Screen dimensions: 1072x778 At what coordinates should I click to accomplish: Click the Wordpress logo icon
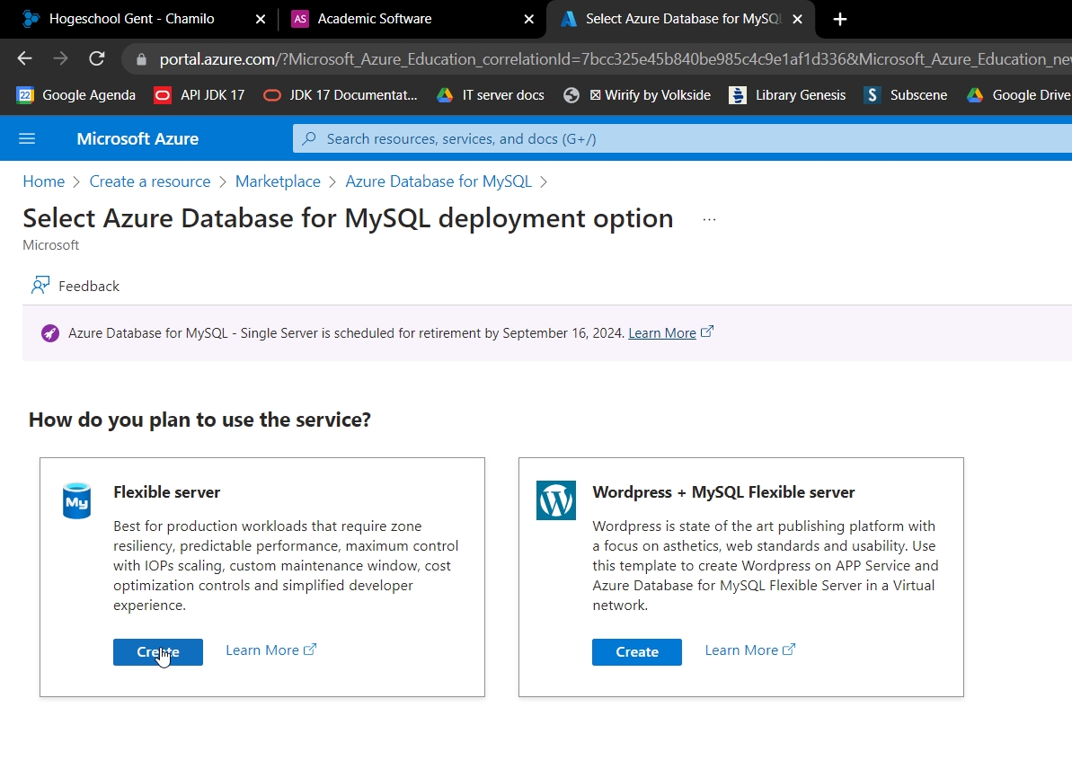point(556,500)
